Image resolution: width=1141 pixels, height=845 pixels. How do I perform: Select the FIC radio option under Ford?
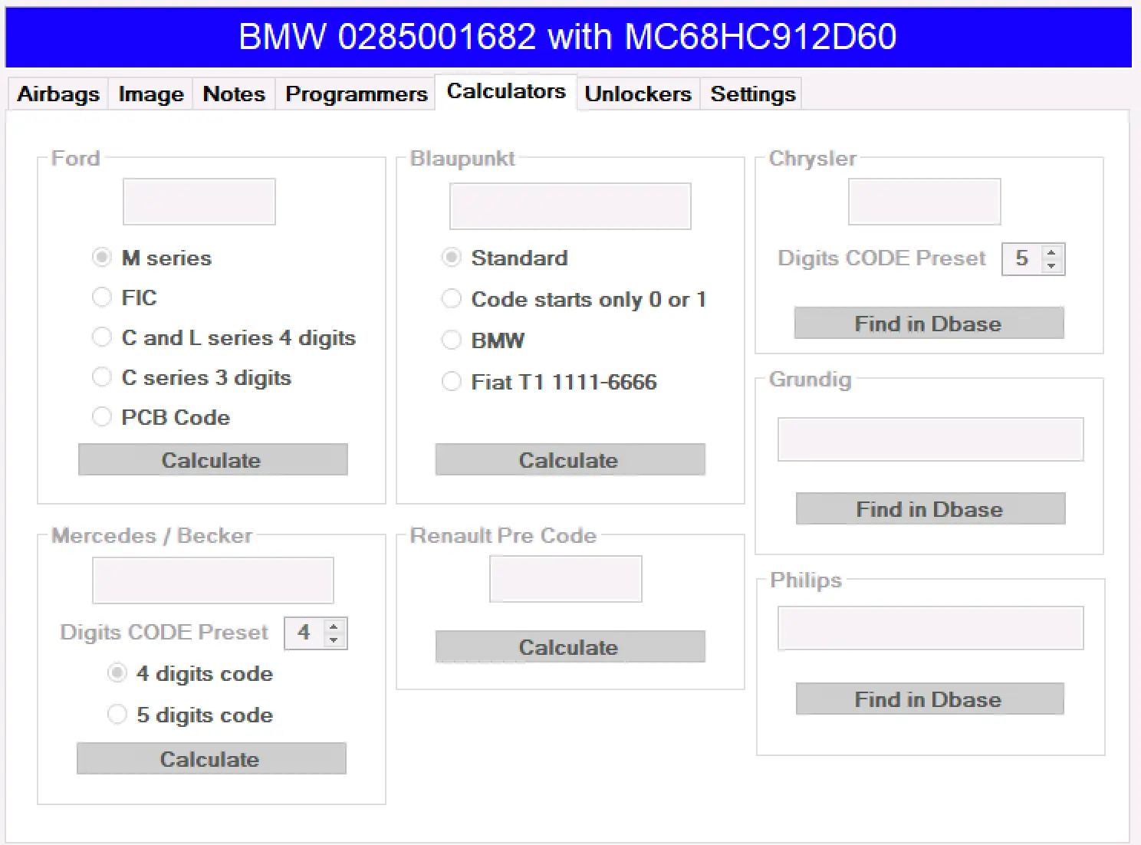click(102, 298)
